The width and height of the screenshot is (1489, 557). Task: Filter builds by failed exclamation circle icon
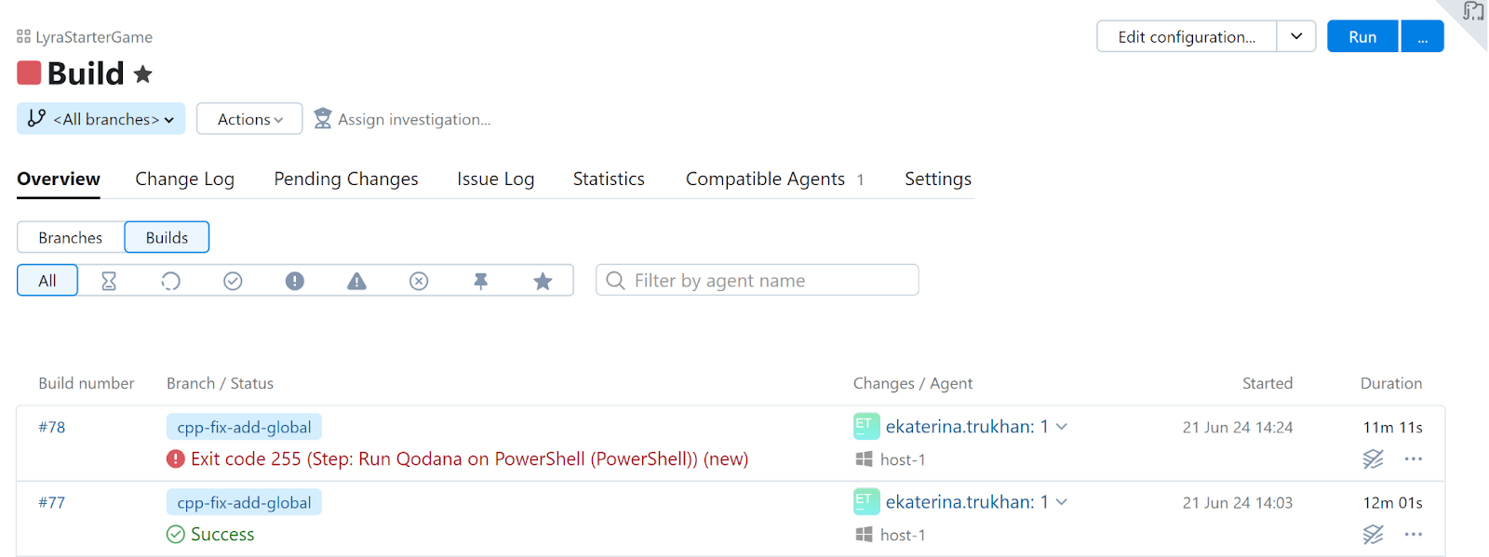click(295, 281)
